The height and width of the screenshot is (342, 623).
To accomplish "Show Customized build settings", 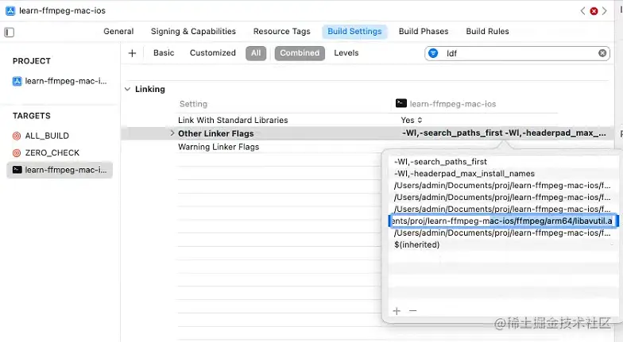I will [x=213, y=53].
